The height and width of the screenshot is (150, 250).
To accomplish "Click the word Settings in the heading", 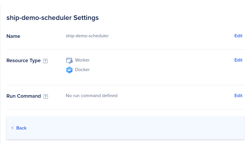I will click(86, 18).
